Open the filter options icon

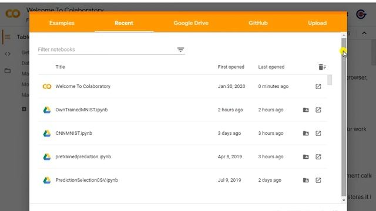[x=180, y=50]
